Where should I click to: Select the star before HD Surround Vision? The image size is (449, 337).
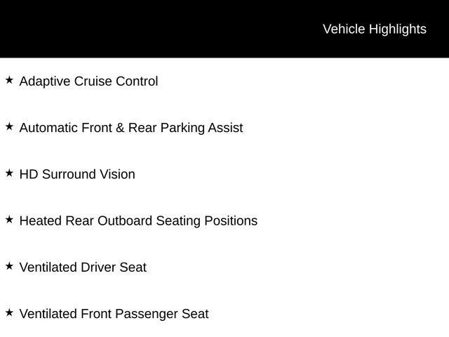point(9,173)
